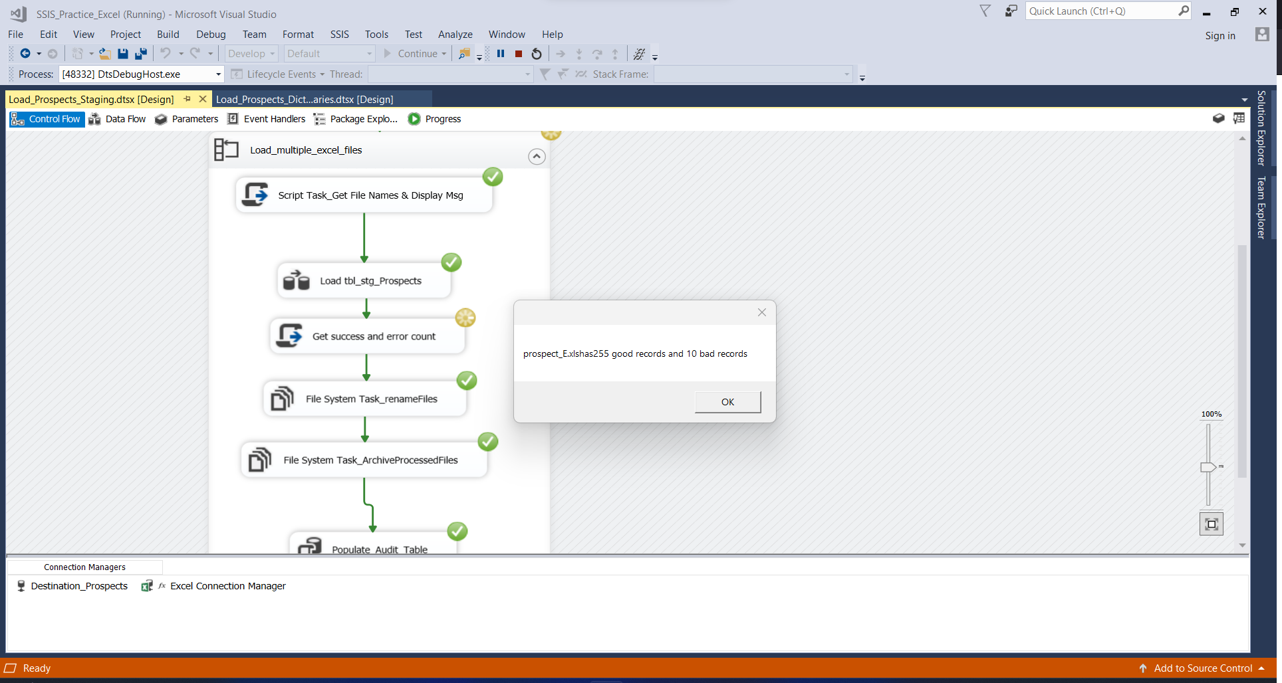Open the Format menu
This screenshot has height=683, width=1282.
pyautogui.click(x=298, y=35)
